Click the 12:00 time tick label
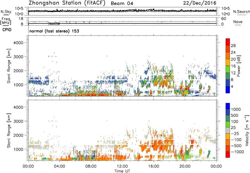250x173 pixels. [122, 166]
